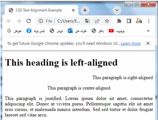
Task: Bookmark this page with the star
Action: [x=107, y=21]
